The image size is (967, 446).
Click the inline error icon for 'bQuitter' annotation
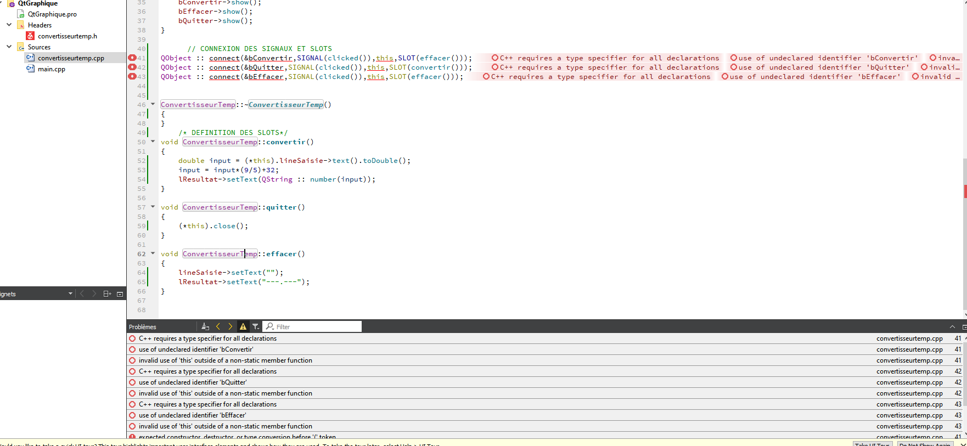tap(733, 67)
